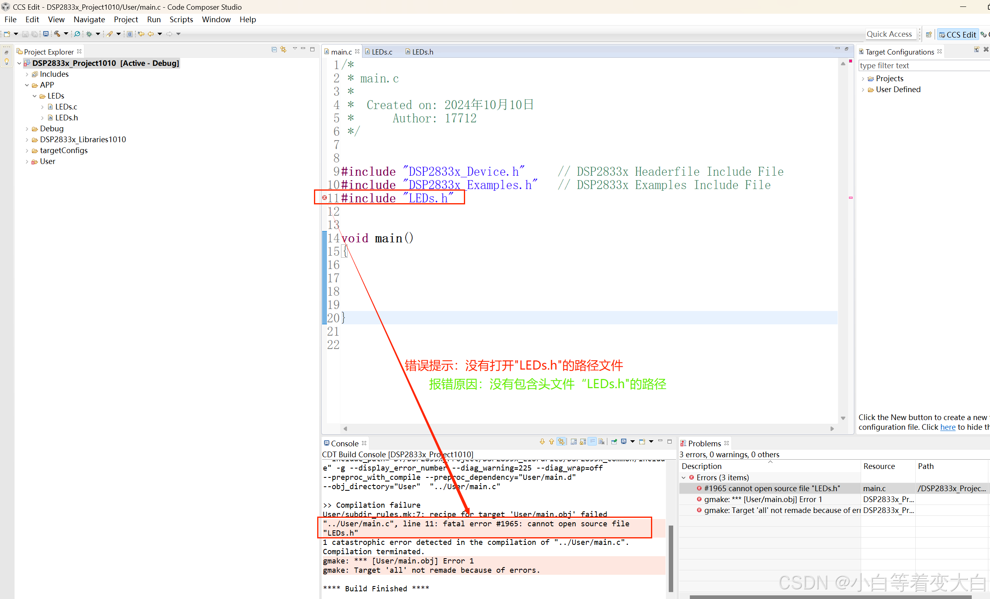Collapse the APP folder in the tree
This screenshot has height=599, width=990.
[27, 85]
